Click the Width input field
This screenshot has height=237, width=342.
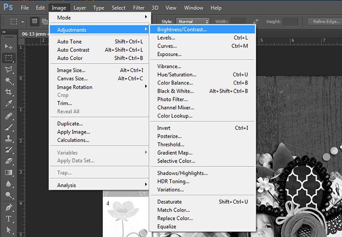tap(238, 22)
